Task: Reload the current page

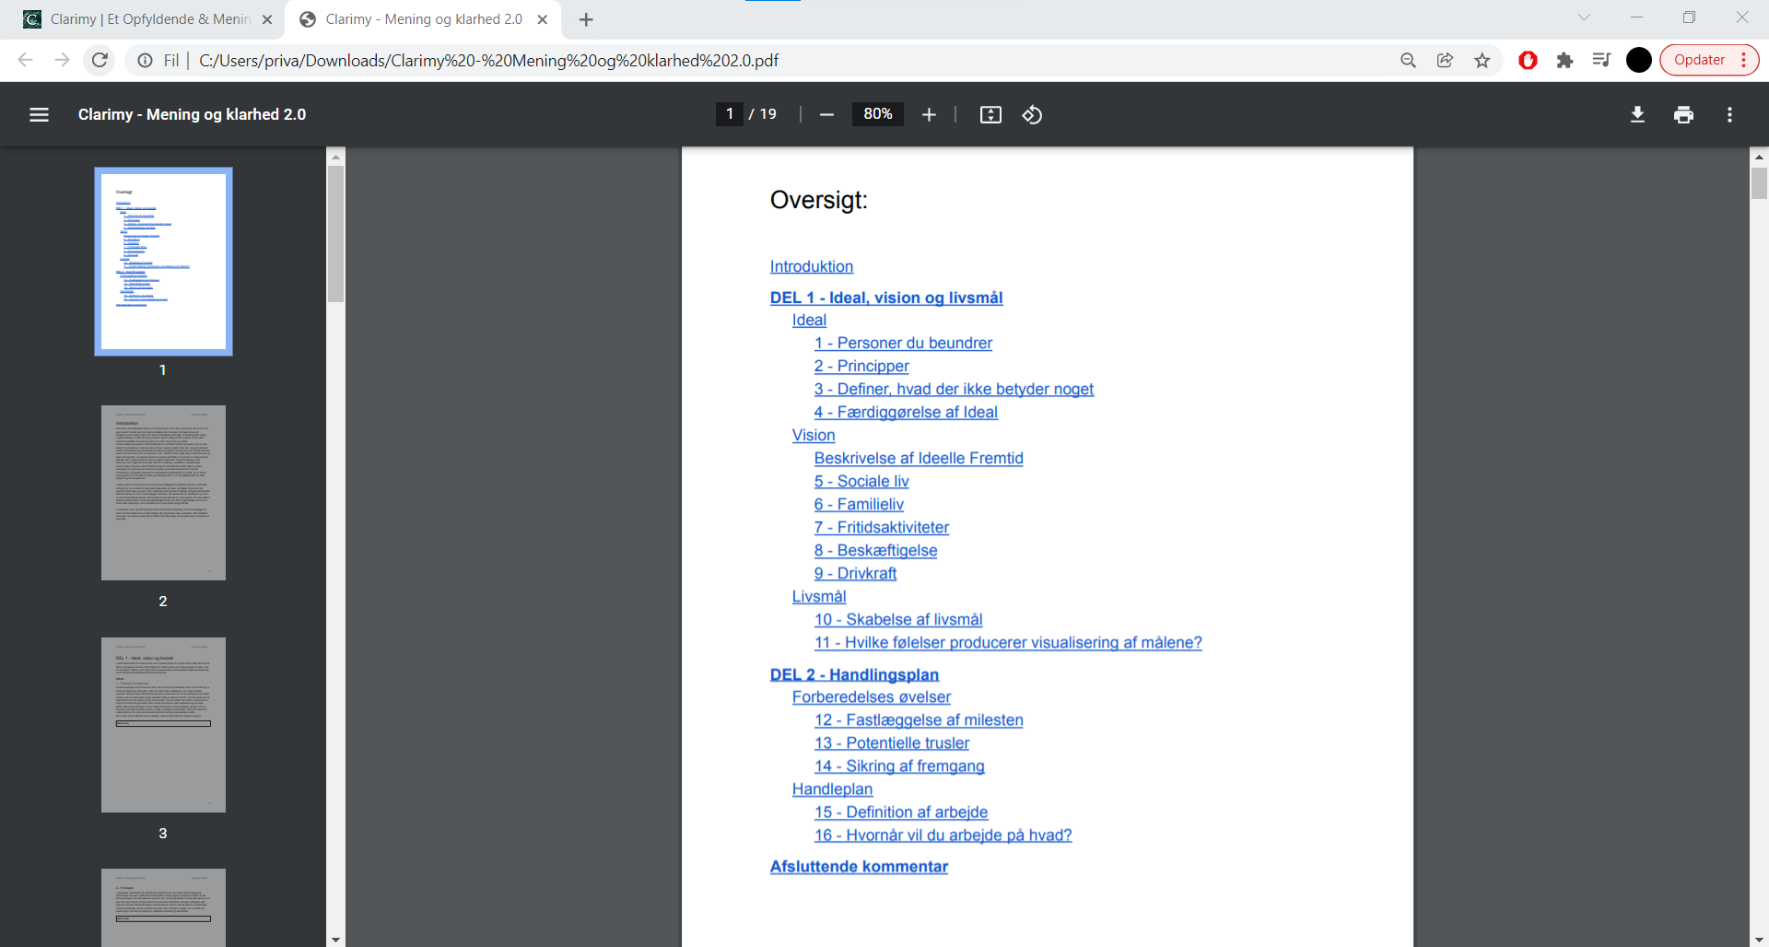Action: (100, 60)
